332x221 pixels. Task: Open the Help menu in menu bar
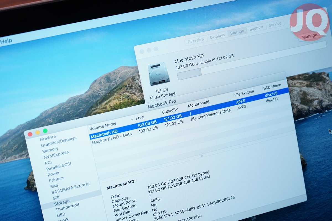click(6, 41)
